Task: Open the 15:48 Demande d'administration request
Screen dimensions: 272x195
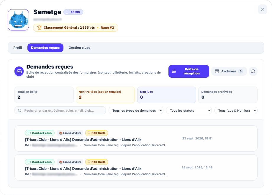Action: point(136,167)
